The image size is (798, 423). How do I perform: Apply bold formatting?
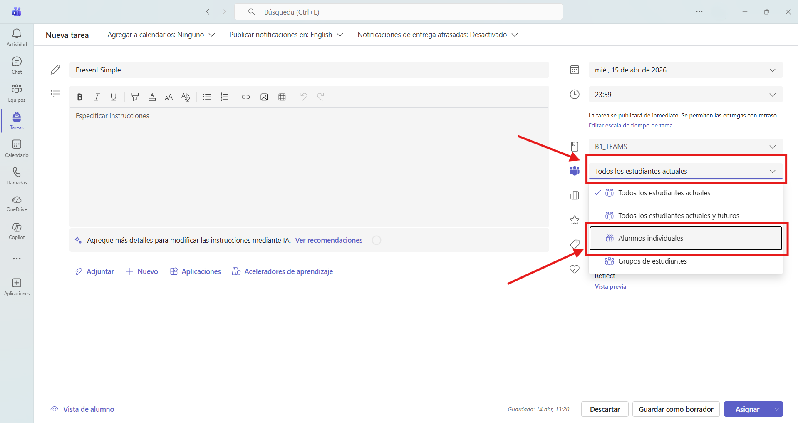(x=79, y=97)
